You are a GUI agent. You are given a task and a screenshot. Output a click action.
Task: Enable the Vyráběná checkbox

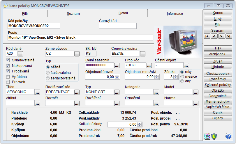coord(8,77)
